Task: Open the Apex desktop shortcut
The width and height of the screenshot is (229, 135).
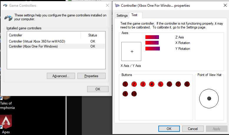Action: tap(6, 124)
